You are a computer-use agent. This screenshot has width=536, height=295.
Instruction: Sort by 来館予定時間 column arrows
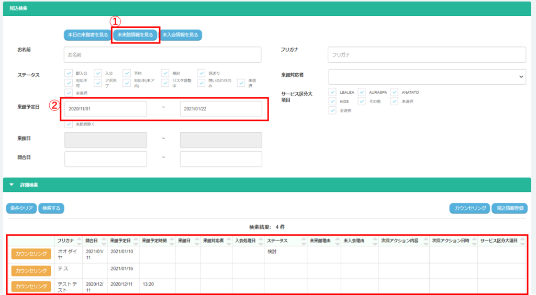[x=171, y=241]
